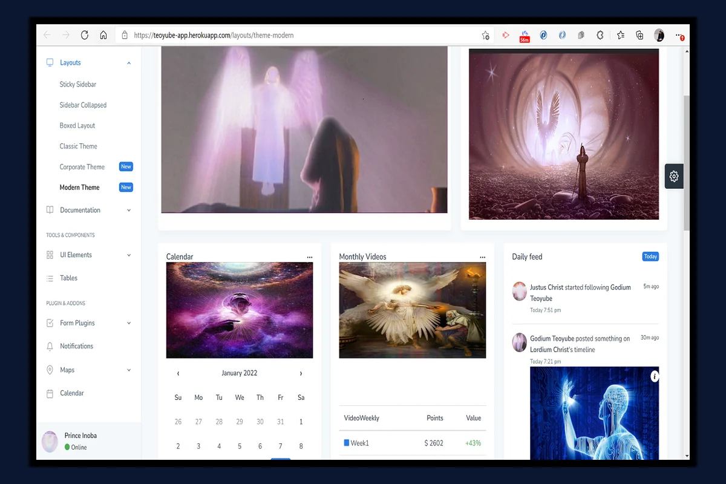Click the angel image in Monthly Videos
The height and width of the screenshot is (484, 726).
(413, 310)
